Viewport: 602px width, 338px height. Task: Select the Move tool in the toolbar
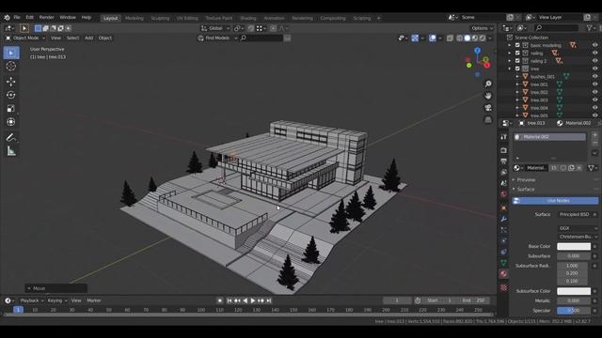click(11, 82)
